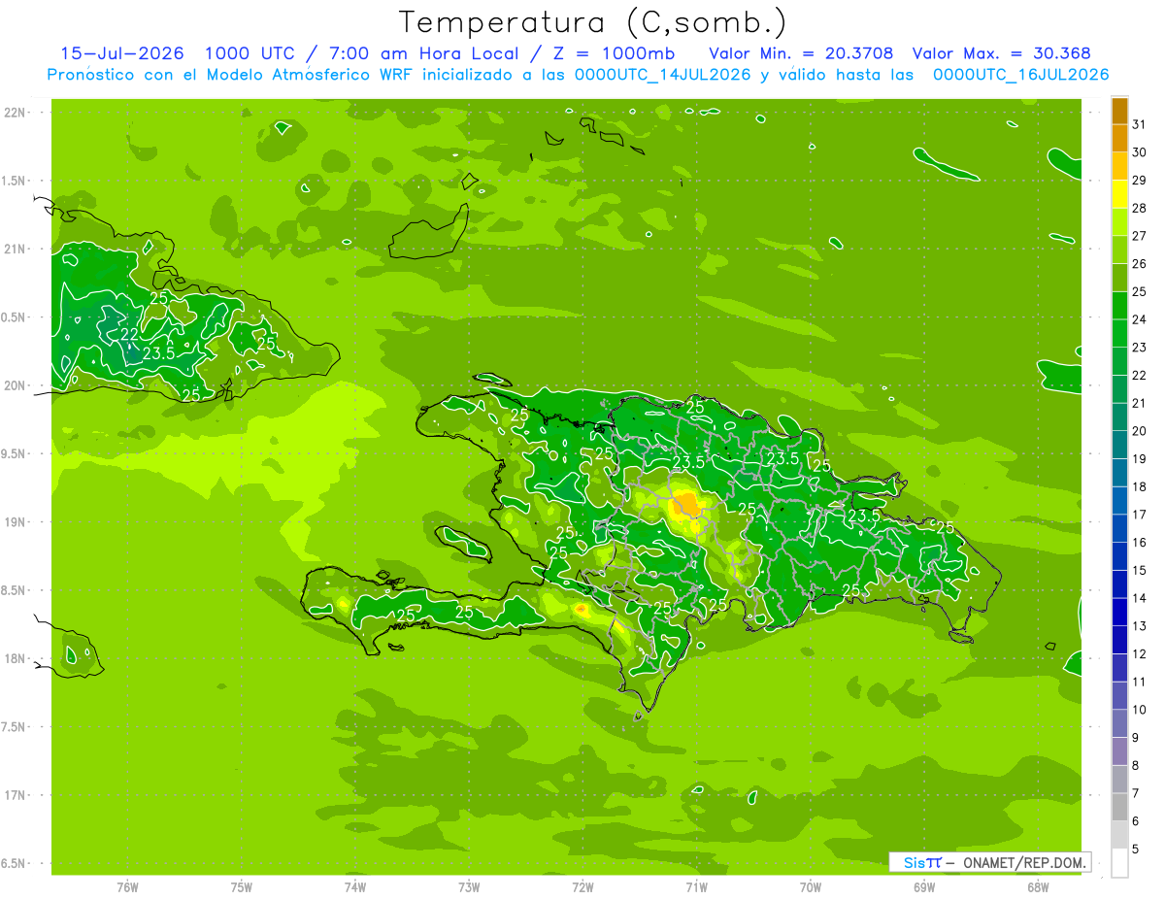Image resolution: width=1165 pixels, height=900 pixels.
Task: Click the "19N" latitude axis label
Action: coord(17,522)
